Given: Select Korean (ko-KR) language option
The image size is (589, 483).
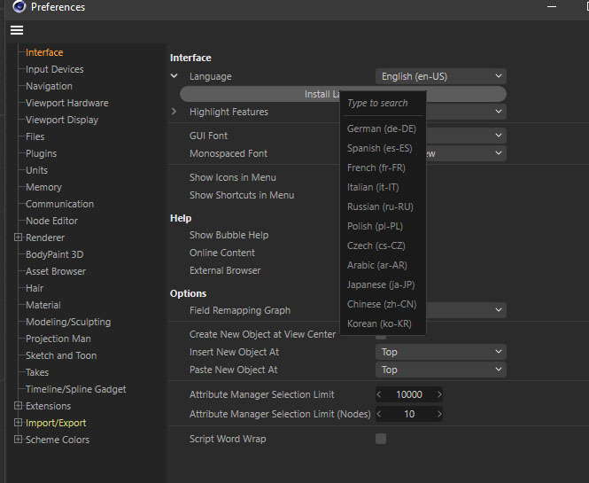Looking at the screenshot, I should point(381,323).
